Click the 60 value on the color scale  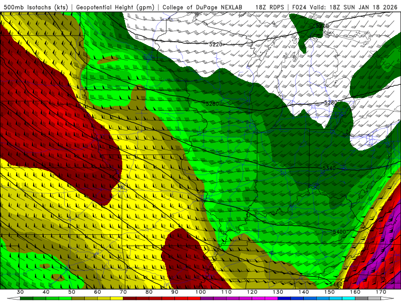pyautogui.click(x=97, y=292)
